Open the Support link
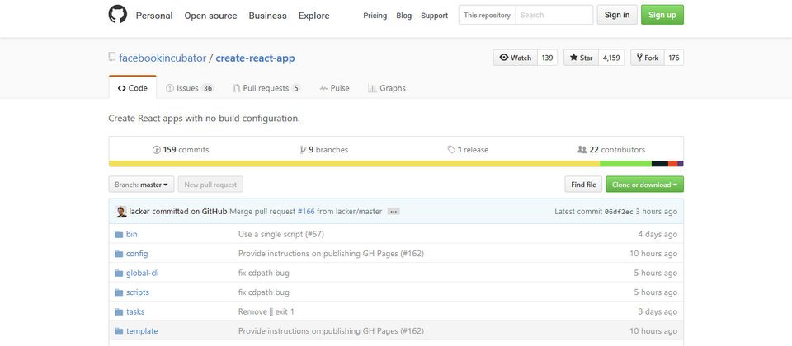 435,16
